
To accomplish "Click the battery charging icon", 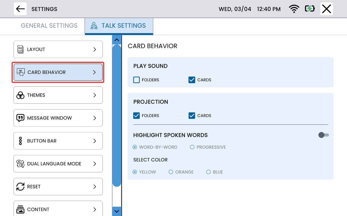I will 310,9.
